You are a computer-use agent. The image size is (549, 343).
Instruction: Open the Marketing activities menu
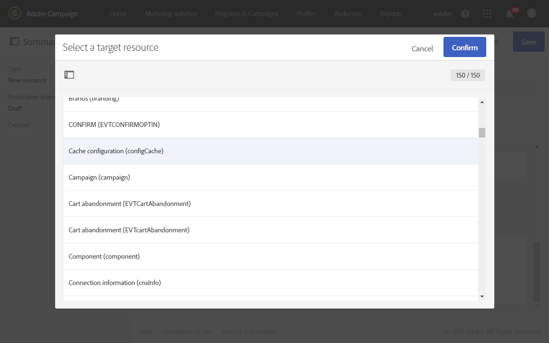(x=171, y=13)
